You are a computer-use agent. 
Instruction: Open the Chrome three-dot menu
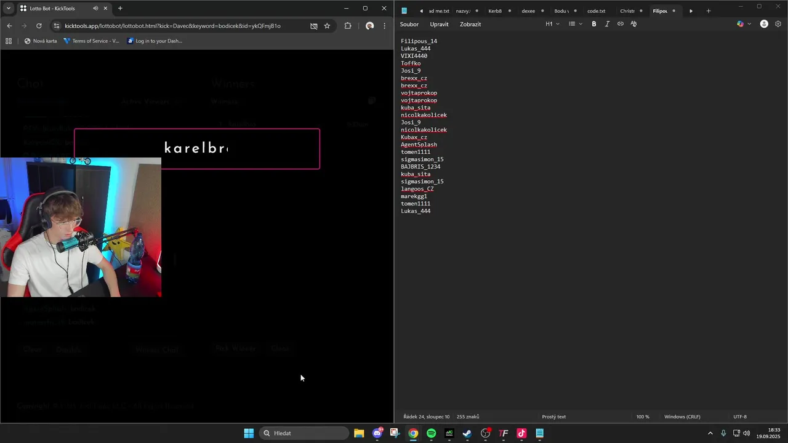pos(385,26)
